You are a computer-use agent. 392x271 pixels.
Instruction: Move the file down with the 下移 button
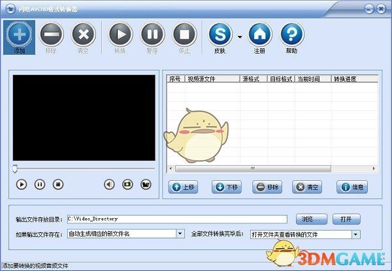227,187
